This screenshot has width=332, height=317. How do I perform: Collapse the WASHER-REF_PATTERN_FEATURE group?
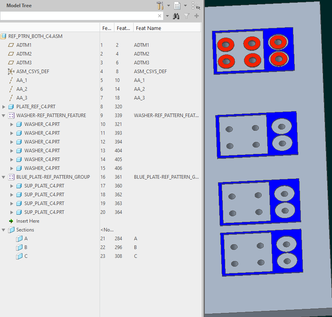pos(3,115)
